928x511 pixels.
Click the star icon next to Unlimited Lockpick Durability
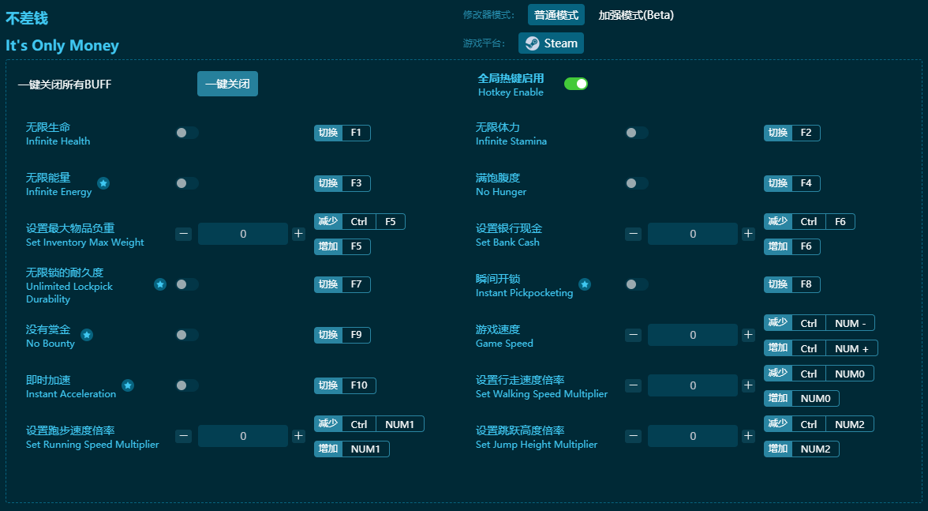pos(160,284)
